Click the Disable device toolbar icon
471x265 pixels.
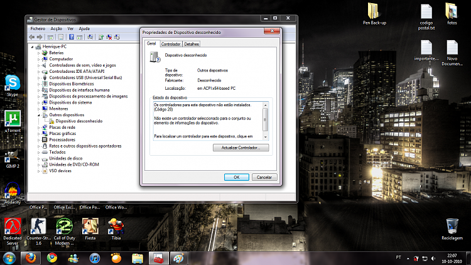point(117,37)
